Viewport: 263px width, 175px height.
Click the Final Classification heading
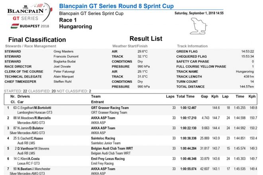click(x=37, y=40)
